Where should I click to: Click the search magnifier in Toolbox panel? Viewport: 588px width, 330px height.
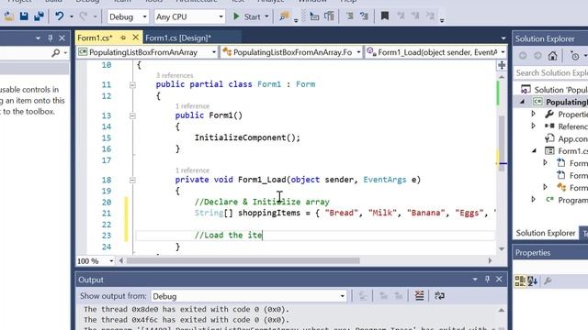56,53
